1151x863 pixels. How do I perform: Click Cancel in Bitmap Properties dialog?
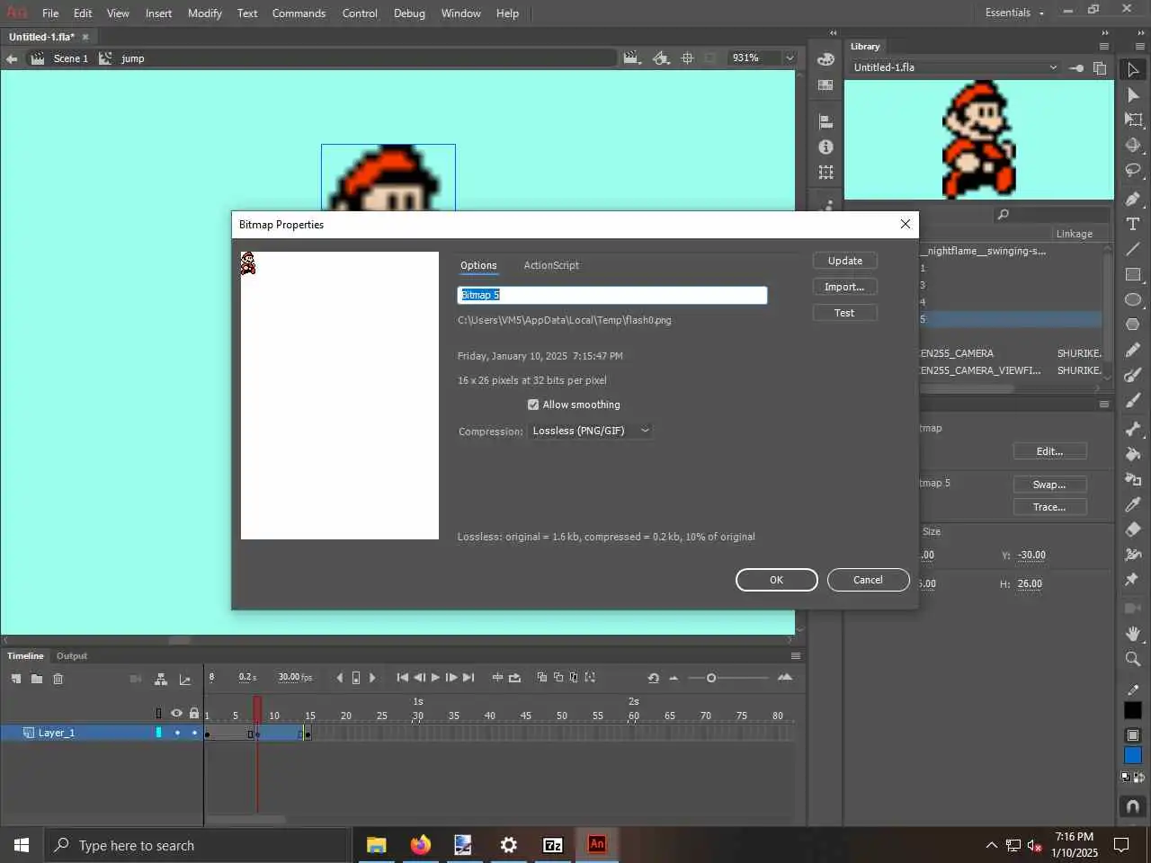pos(868,580)
